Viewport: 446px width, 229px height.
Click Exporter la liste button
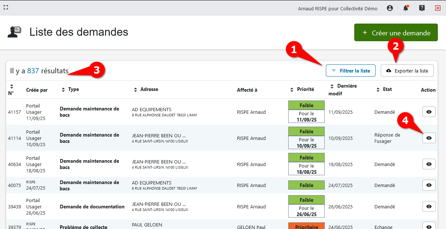(x=407, y=71)
